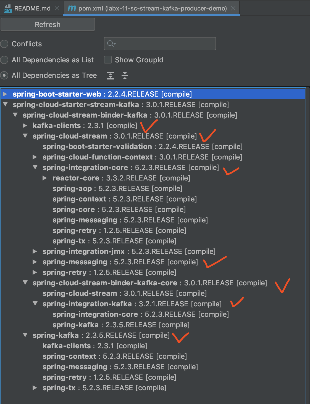Click the magnifier icon in the search box
Image resolution: width=310 pixels, height=404 pixels.
pos(110,43)
